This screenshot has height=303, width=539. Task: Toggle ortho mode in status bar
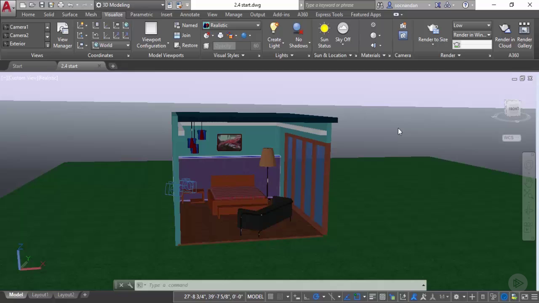tap(307, 297)
